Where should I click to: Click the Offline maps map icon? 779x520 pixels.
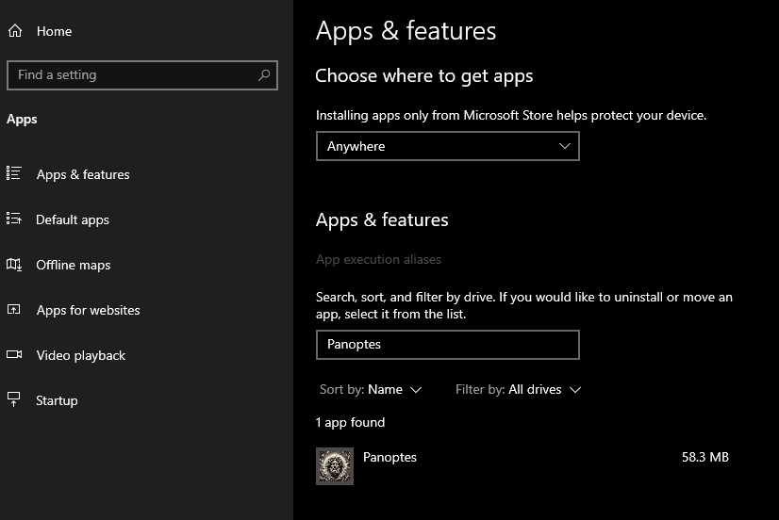14,265
